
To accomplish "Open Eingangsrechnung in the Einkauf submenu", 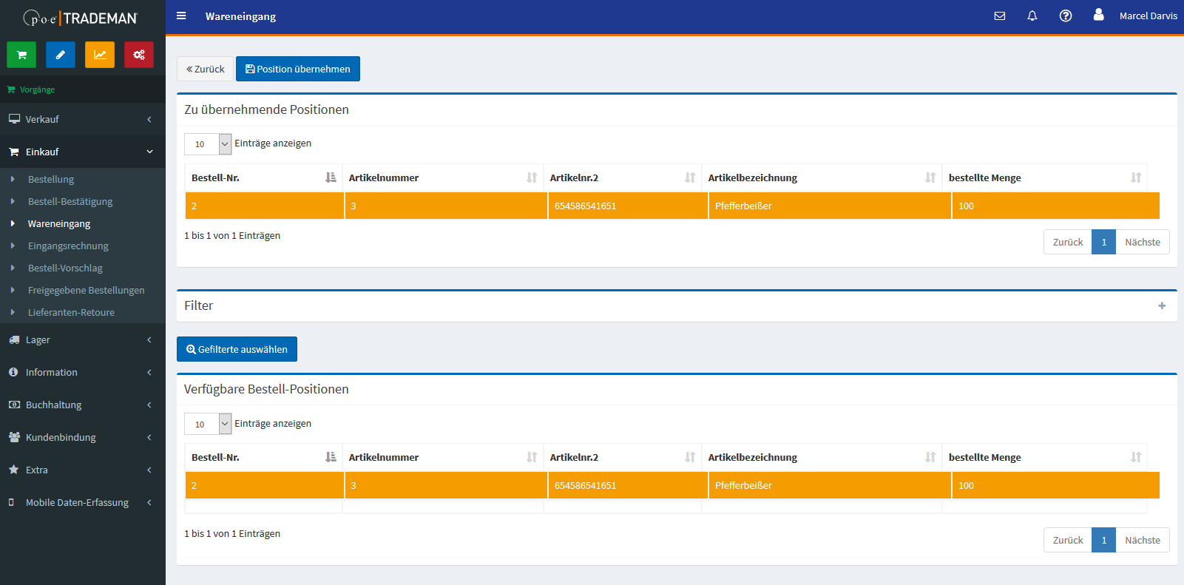I will pos(68,246).
